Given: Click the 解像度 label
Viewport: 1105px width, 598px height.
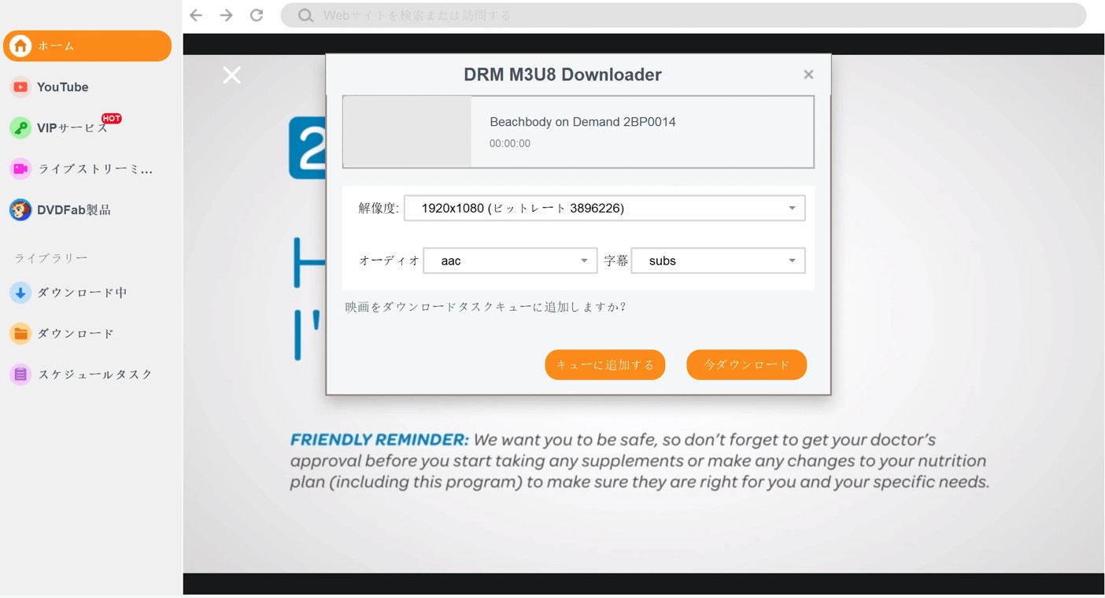Looking at the screenshot, I should 379,208.
